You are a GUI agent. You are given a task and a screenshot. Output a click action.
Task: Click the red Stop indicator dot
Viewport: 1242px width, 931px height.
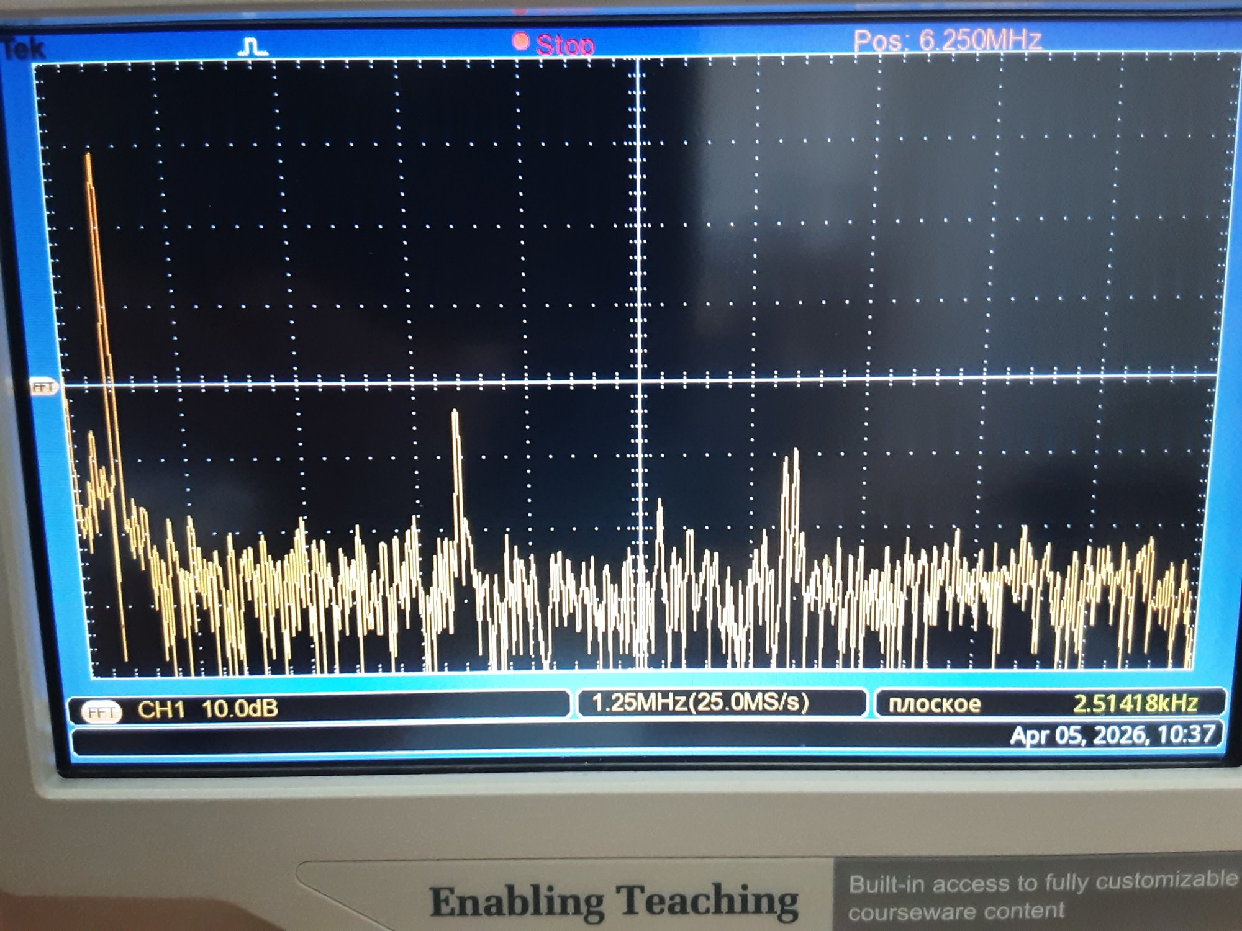click(x=520, y=42)
